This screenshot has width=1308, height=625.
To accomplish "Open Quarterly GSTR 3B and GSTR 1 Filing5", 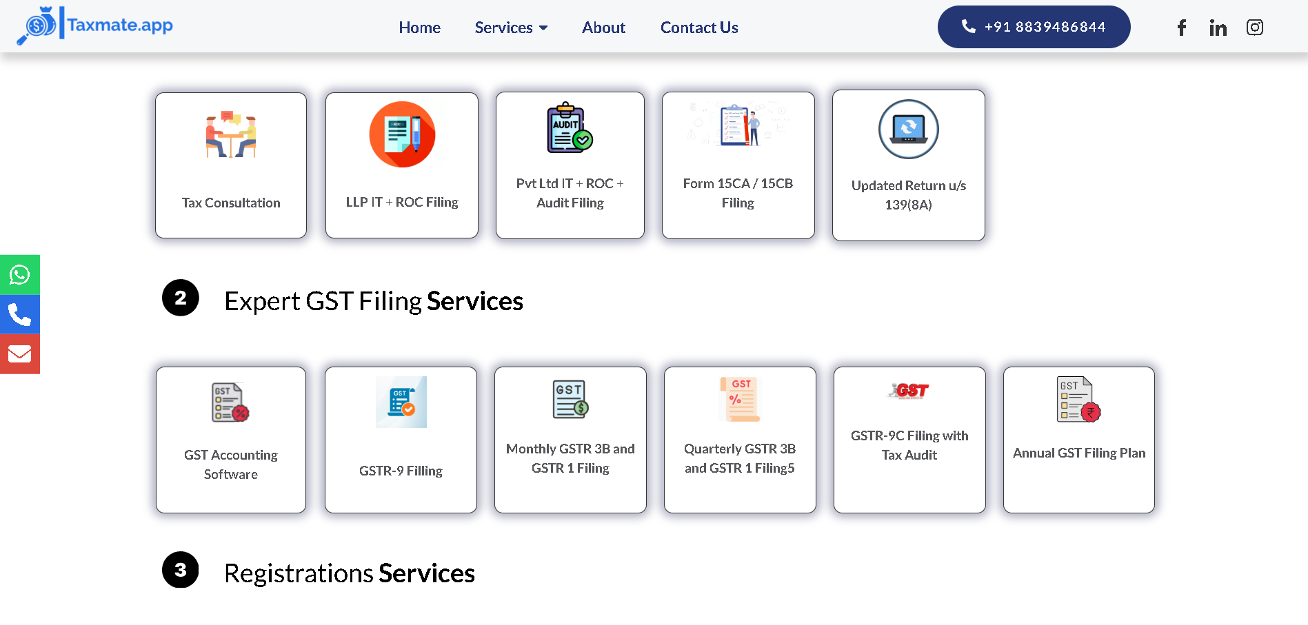I will click(740, 458).
